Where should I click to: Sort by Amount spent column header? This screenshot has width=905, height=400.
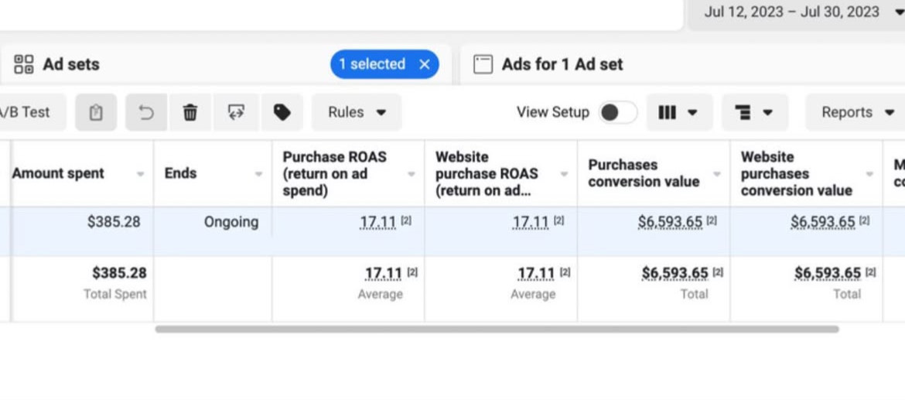[x=58, y=173]
